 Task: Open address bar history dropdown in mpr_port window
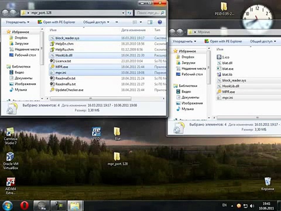[x=123, y=13]
